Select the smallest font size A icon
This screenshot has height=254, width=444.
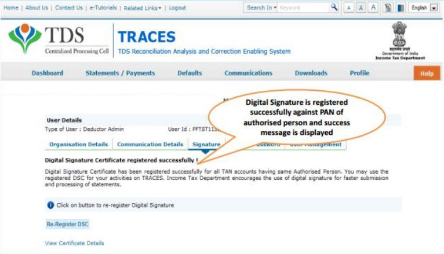tap(348, 8)
